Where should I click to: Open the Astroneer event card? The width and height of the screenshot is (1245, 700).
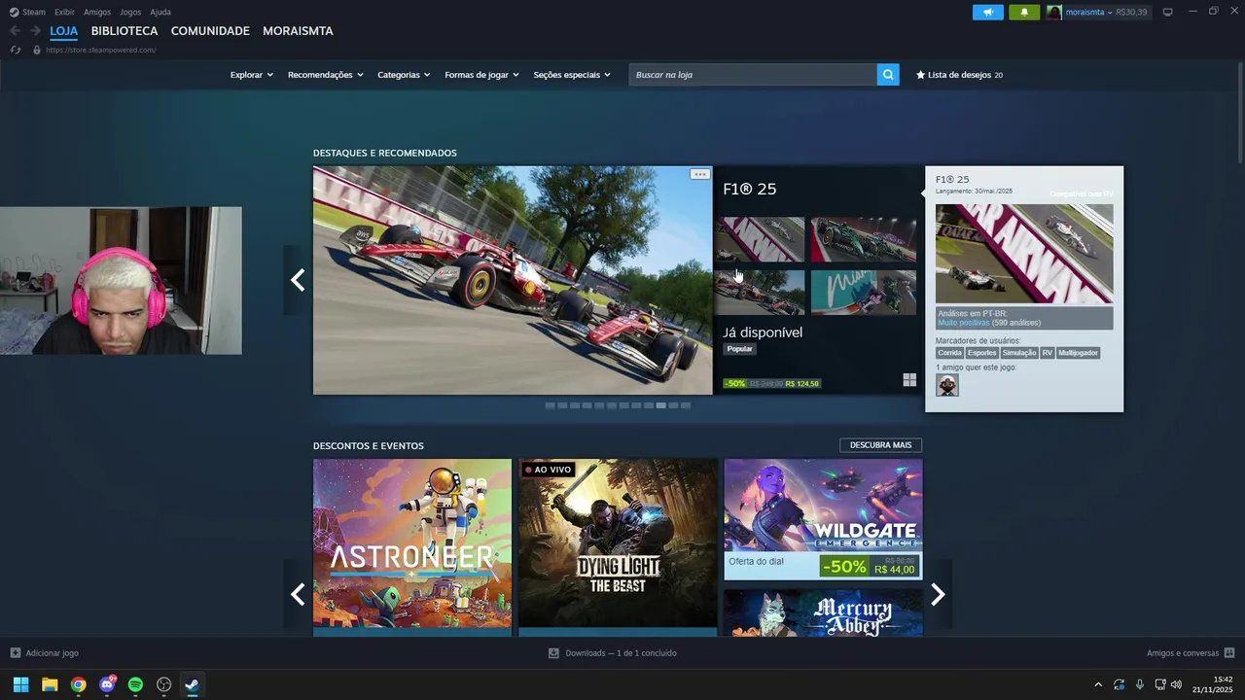tap(412, 547)
